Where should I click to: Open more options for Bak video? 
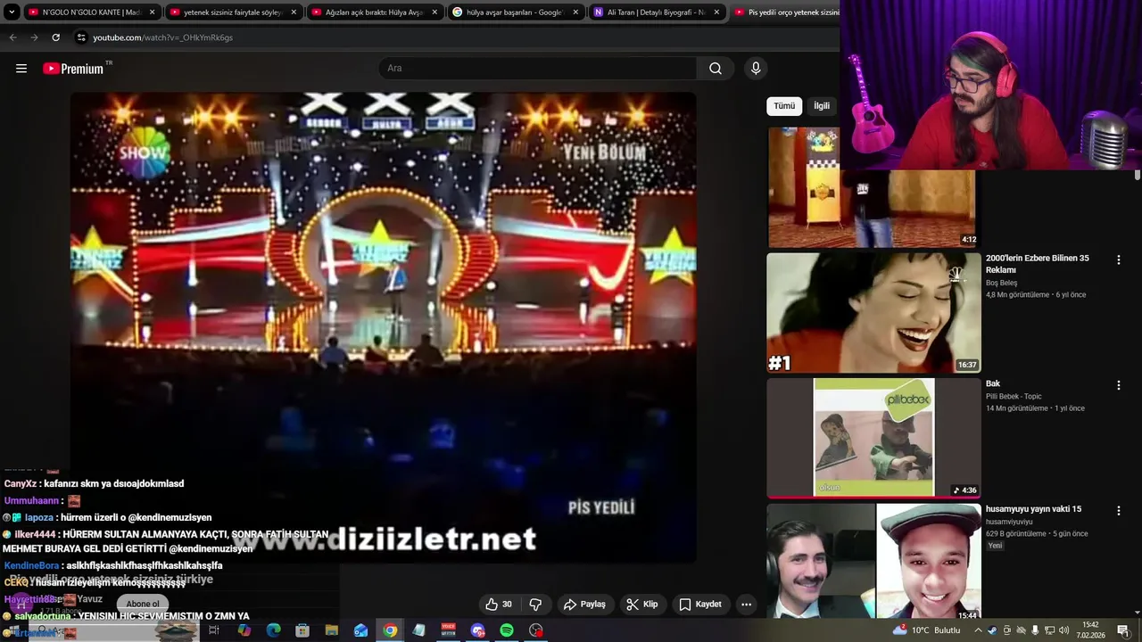coord(1118,385)
